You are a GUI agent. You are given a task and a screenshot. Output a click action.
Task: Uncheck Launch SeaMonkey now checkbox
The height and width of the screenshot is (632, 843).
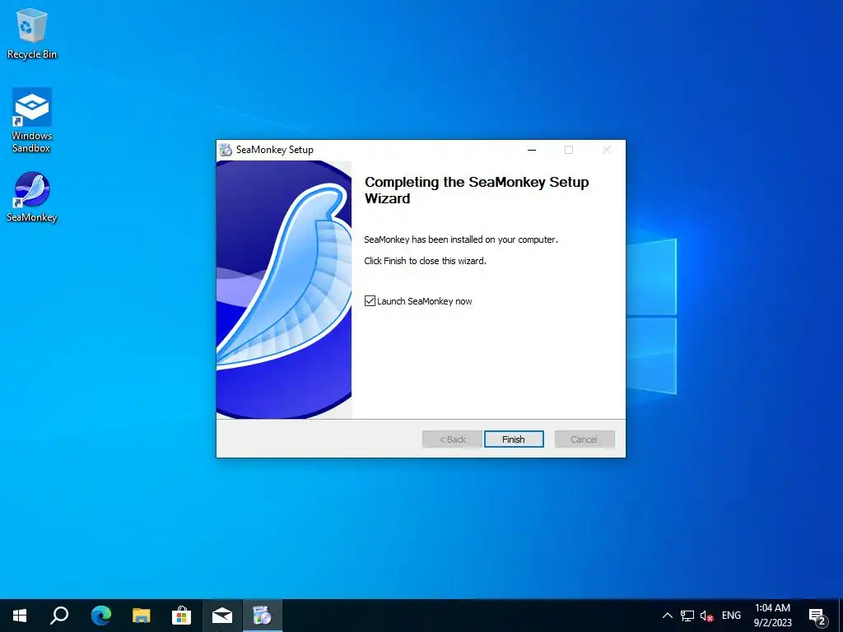(x=370, y=301)
